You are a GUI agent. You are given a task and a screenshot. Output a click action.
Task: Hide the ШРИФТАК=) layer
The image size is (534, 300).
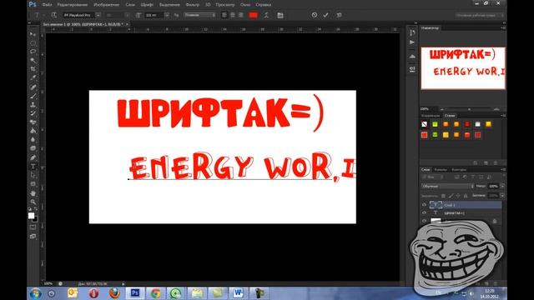click(424, 213)
